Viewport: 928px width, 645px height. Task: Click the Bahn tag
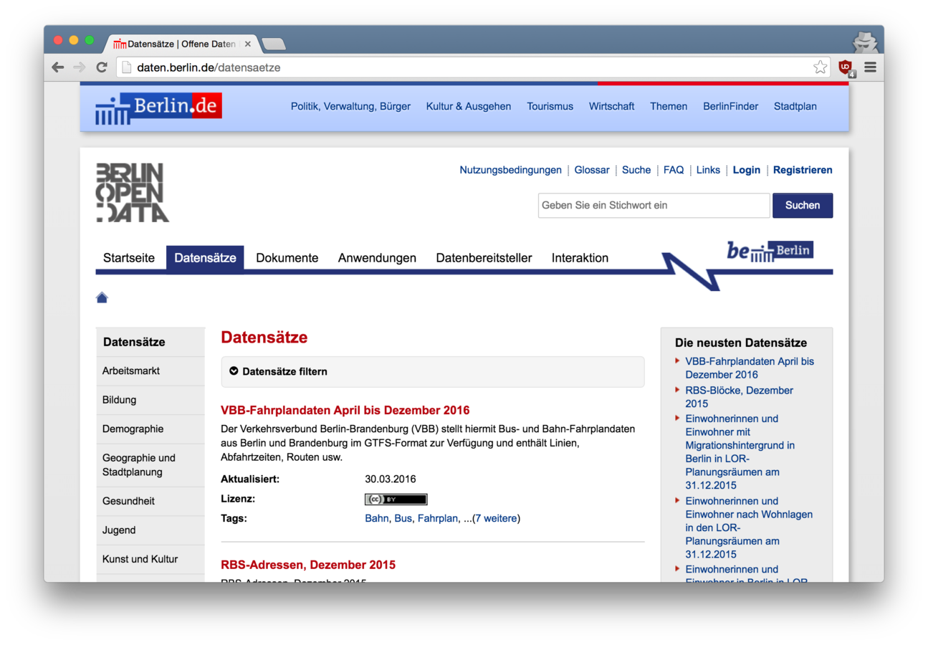tap(377, 519)
